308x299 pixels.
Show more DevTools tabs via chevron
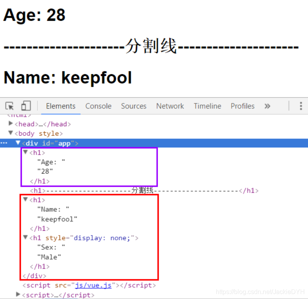(x=267, y=106)
